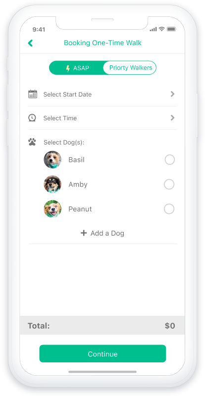Click the paw print icon
Screen dimensions: 205x397
click(32, 142)
